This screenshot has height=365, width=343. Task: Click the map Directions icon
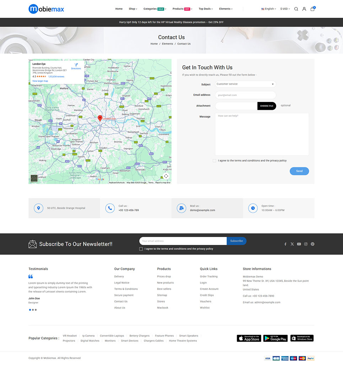coord(76,65)
